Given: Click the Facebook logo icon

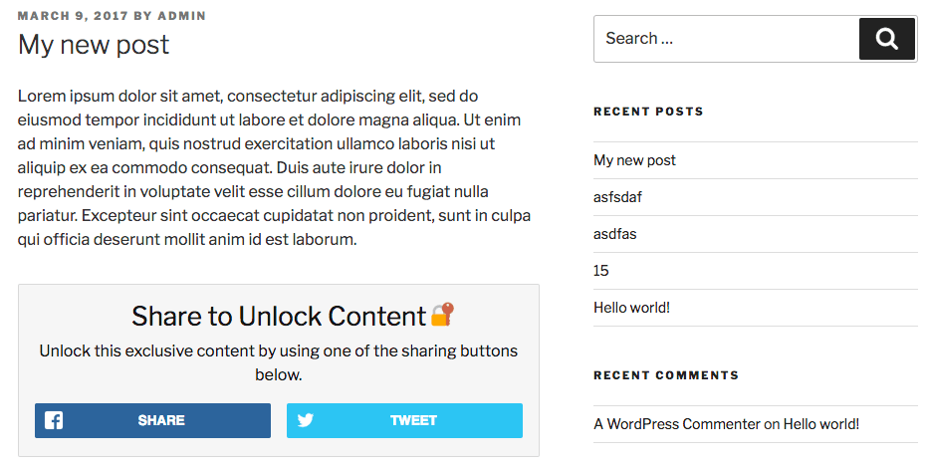Looking at the screenshot, I should point(54,420).
